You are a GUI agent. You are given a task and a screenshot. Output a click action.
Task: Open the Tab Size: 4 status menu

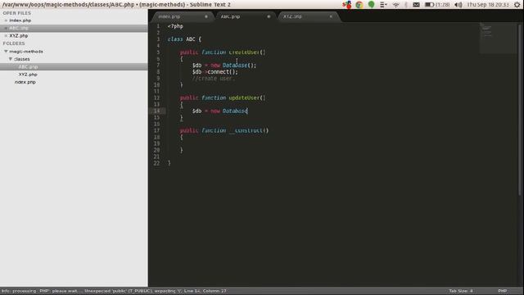pyautogui.click(x=461, y=291)
